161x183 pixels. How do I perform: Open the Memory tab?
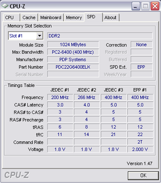tap(74, 17)
